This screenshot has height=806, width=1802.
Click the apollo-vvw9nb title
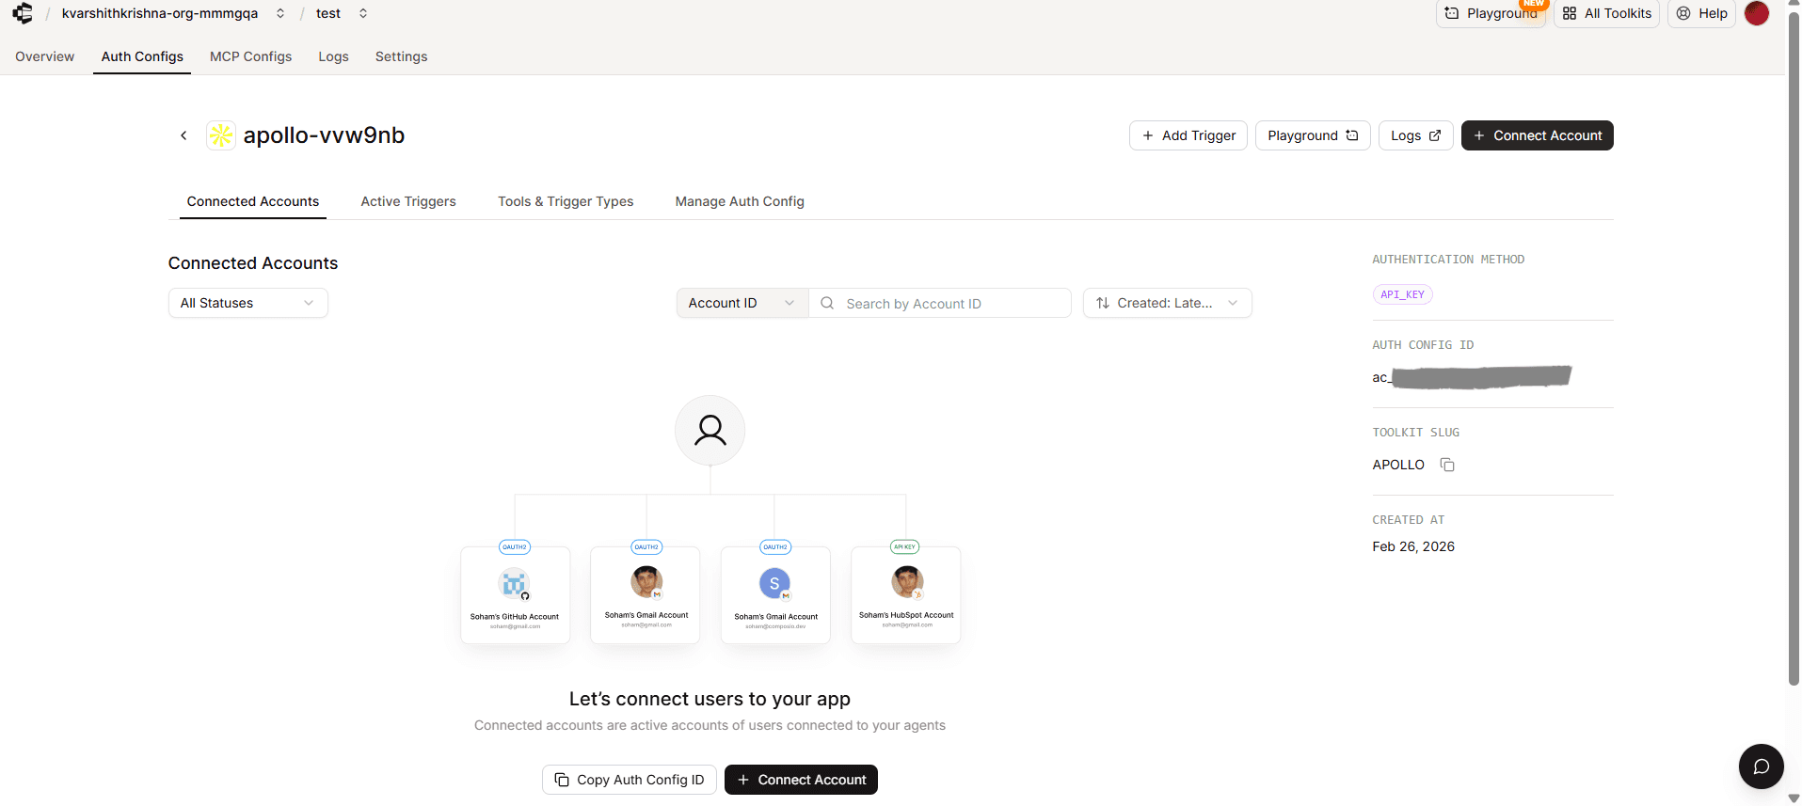coord(324,135)
